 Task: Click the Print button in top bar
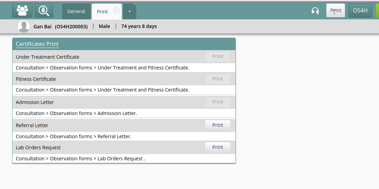pyautogui.click(x=336, y=10)
